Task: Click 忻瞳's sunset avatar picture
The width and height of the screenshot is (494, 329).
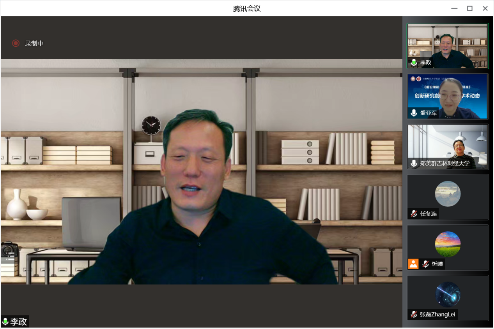Action: (x=448, y=244)
